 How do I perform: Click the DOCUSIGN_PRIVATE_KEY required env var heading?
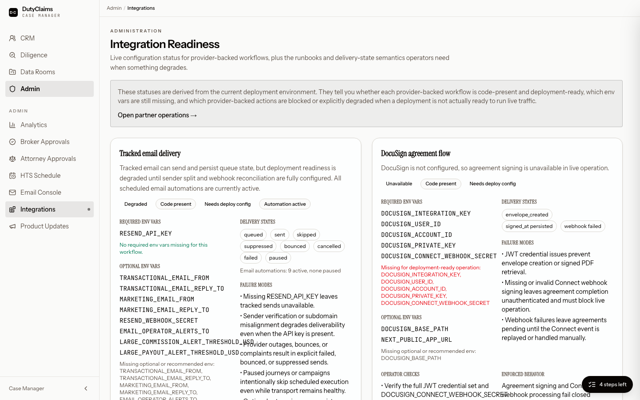click(418, 245)
